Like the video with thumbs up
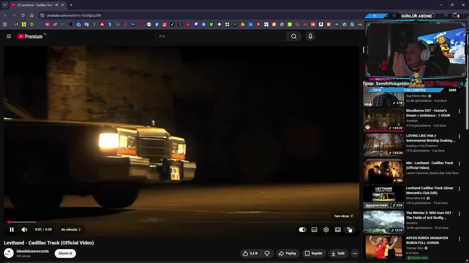469x263 pixels. click(250, 253)
